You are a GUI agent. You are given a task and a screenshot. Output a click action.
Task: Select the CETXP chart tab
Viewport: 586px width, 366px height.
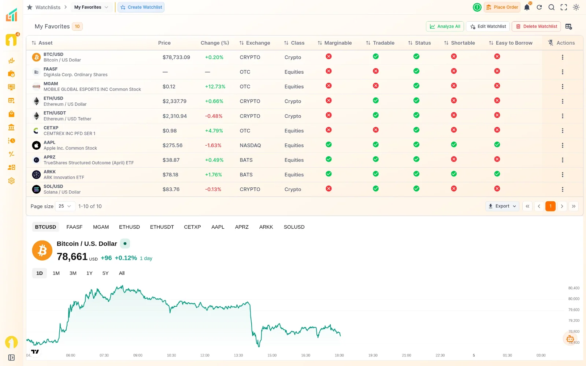pyautogui.click(x=192, y=227)
